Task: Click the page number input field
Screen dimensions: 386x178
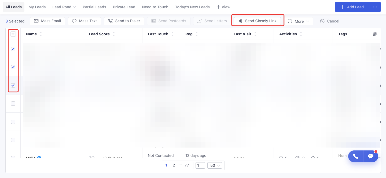Action: click(x=200, y=165)
